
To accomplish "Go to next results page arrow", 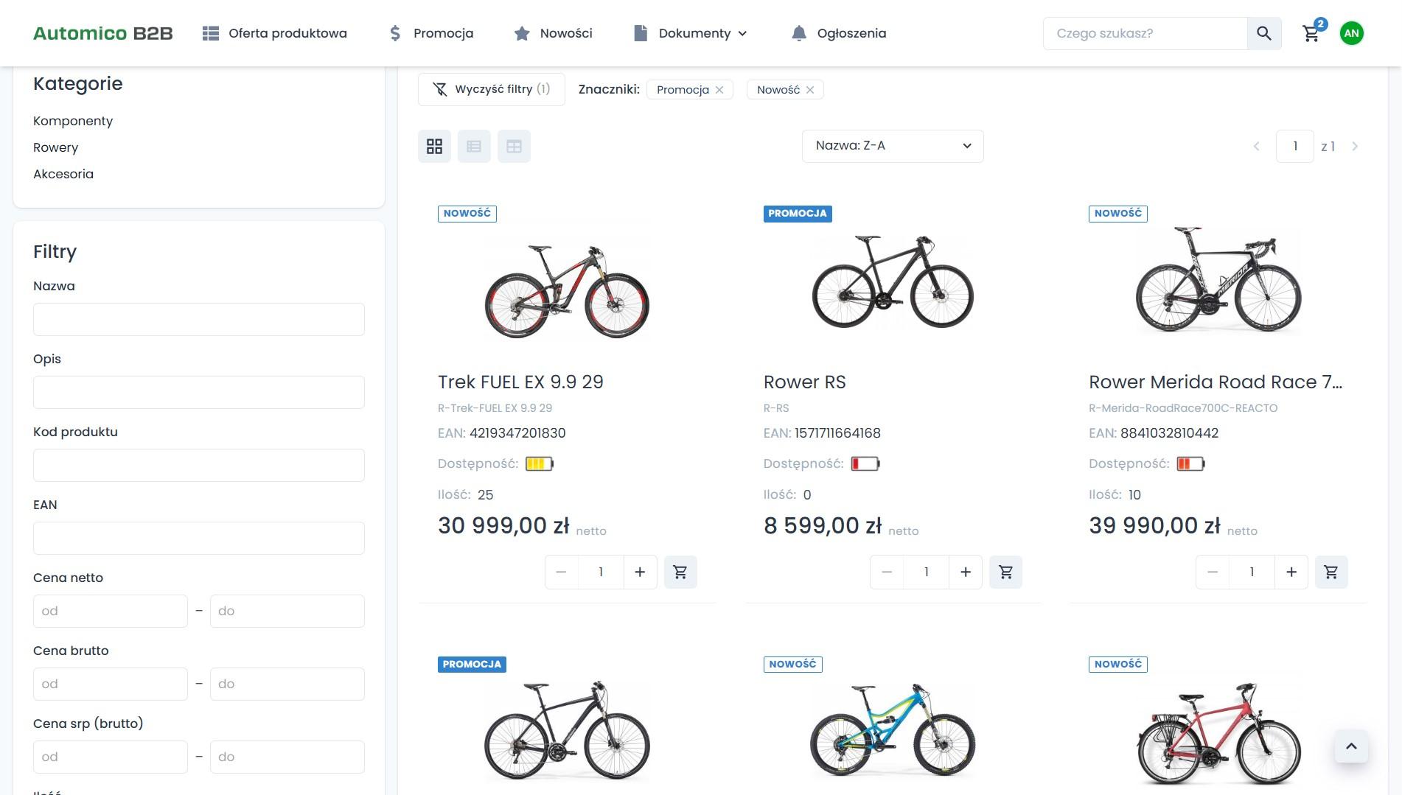I will coord(1355,146).
